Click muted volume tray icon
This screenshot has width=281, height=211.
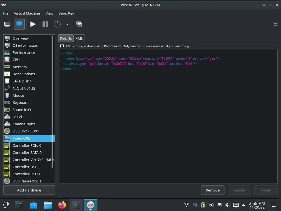(x=227, y=205)
